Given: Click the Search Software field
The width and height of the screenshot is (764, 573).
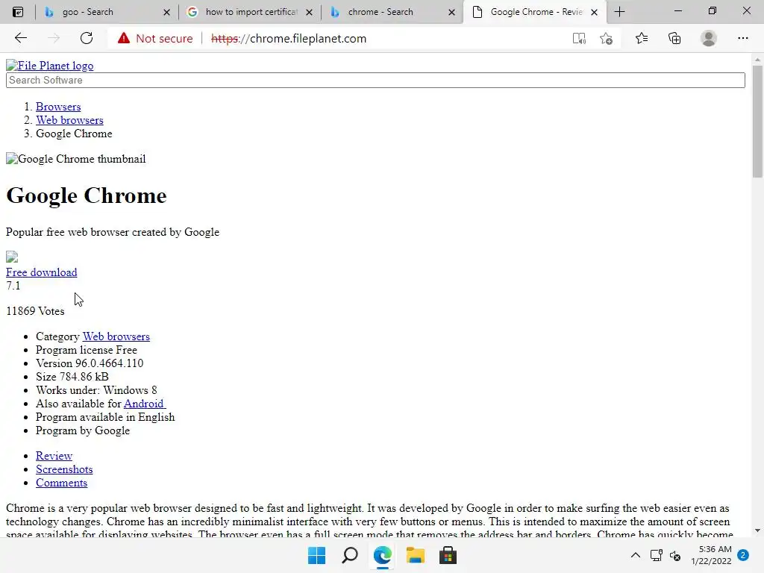Looking at the screenshot, I should pos(375,81).
